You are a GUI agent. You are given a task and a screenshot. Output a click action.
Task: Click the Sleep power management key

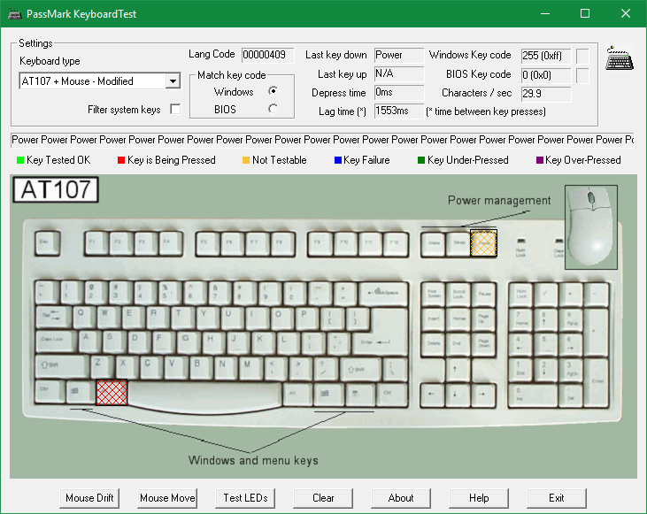pyautogui.click(x=458, y=243)
